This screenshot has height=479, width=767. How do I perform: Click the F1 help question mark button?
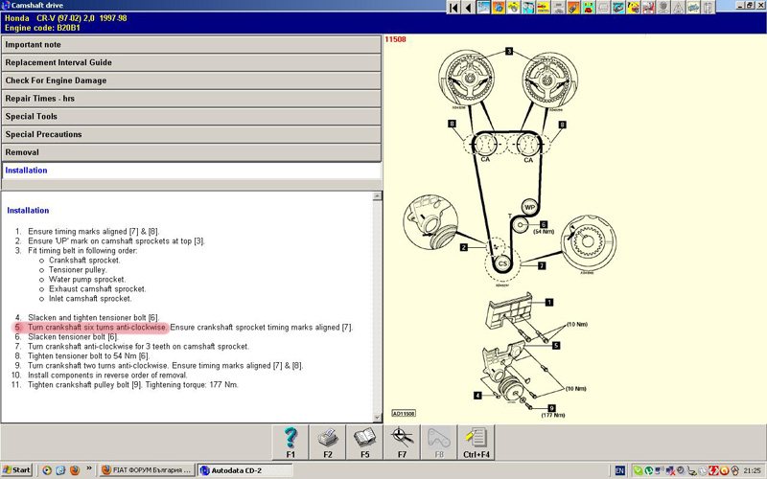[x=291, y=443]
